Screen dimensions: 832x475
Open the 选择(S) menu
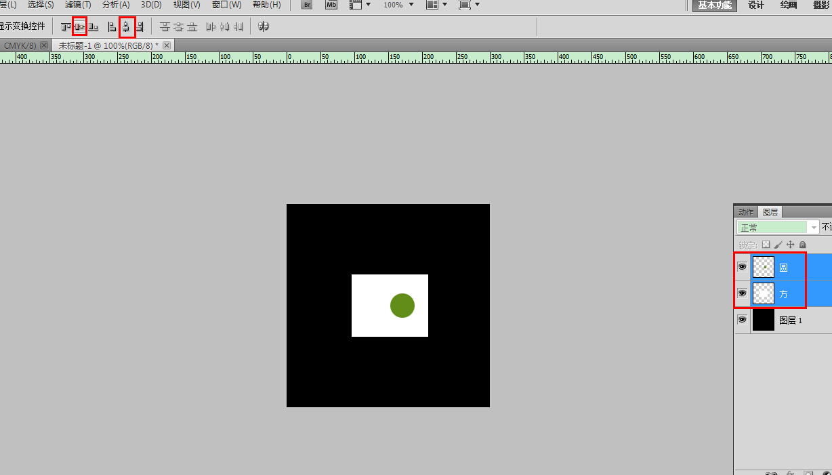pyautogui.click(x=41, y=5)
